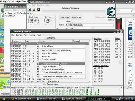Click the Notepad window title bar
Viewport: 135px width, 101px height.
[15, 7]
